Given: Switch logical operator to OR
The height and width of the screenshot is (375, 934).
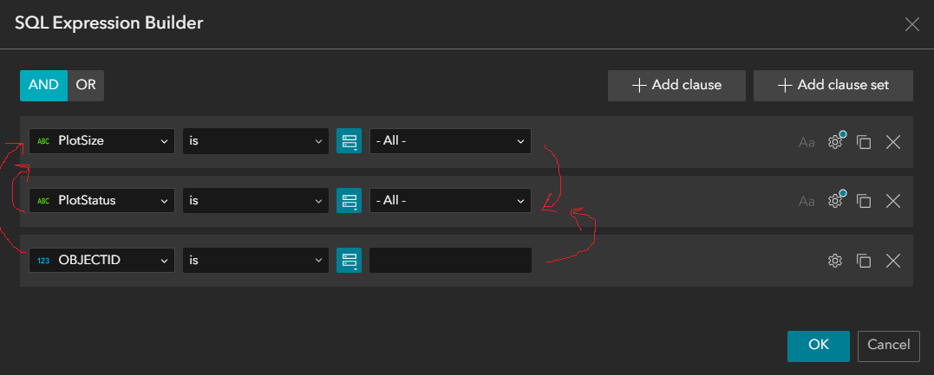Looking at the screenshot, I should [86, 85].
